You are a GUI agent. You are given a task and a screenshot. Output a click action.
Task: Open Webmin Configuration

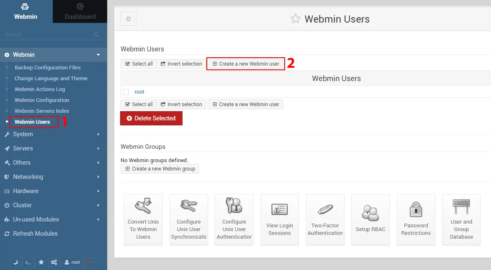42,100
